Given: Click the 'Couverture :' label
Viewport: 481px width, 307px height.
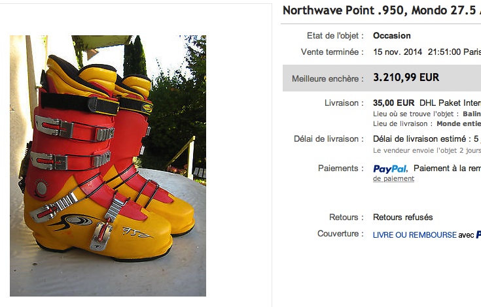Looking at the screenshot, I should [340, 234].
